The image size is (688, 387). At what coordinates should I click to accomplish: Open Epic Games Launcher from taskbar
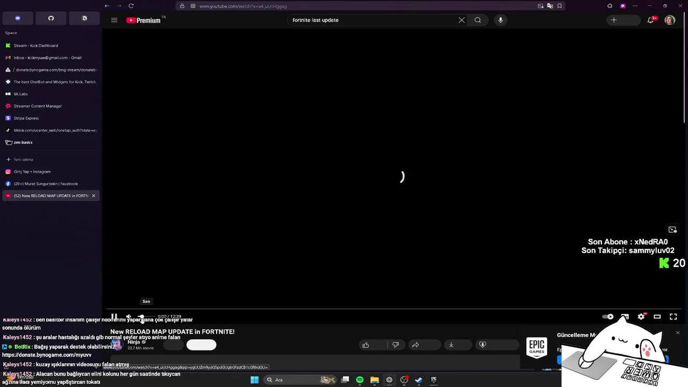click(433, 380)
